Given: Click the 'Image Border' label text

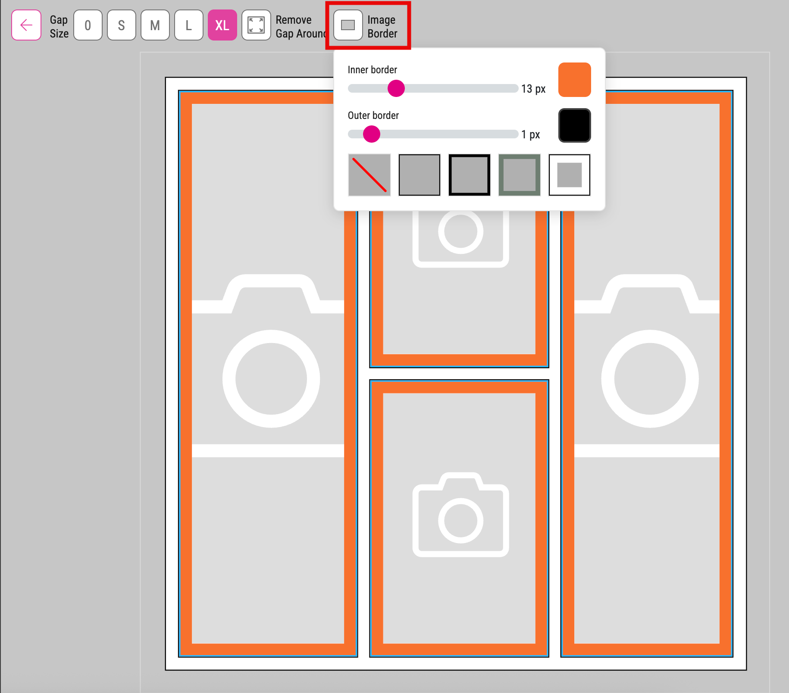Looking at the screenshot, I should point(382,26).
